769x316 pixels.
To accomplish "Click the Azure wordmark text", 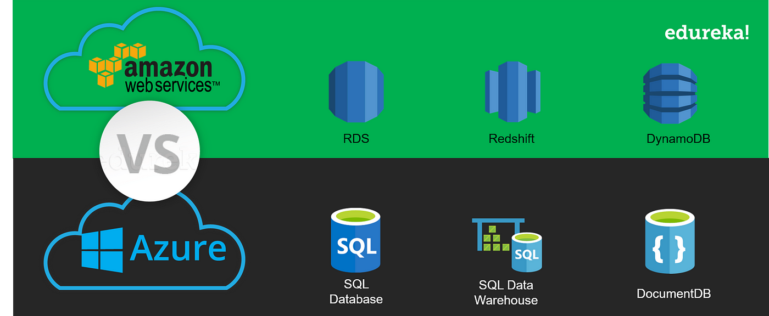I will (x=178, y=247).
